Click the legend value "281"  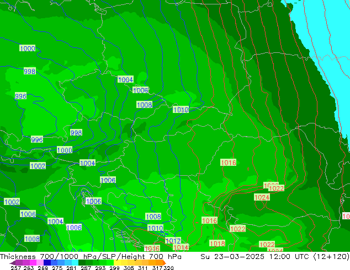pos(71,268)
